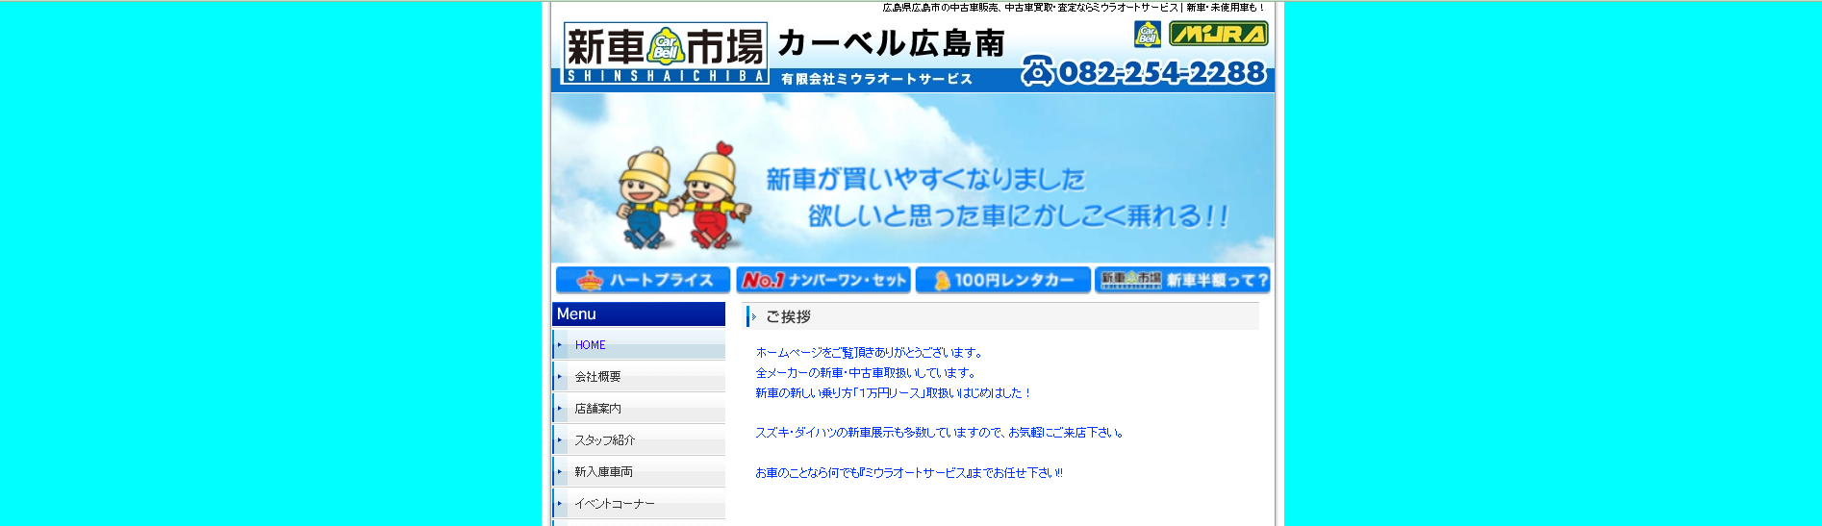1822x526 pixels.
Task: Click the line ホームページをご覧頂きありがとうございます
Action: pos(869,353)
